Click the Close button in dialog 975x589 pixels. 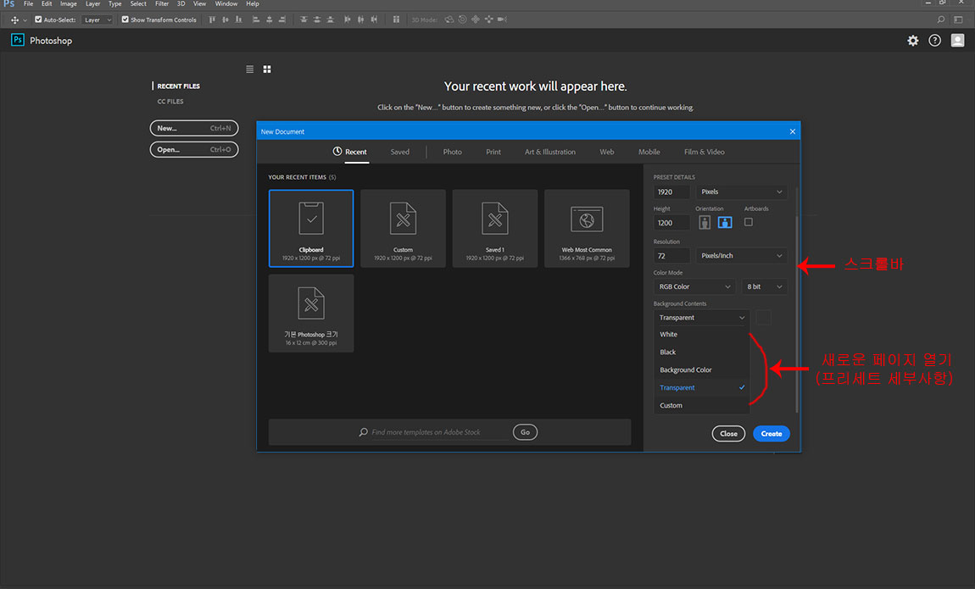(729, 434)
